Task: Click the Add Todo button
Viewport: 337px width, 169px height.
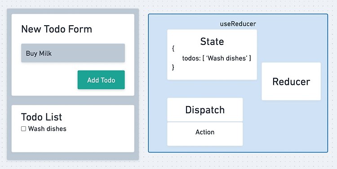Action: [x=101, y=80]
